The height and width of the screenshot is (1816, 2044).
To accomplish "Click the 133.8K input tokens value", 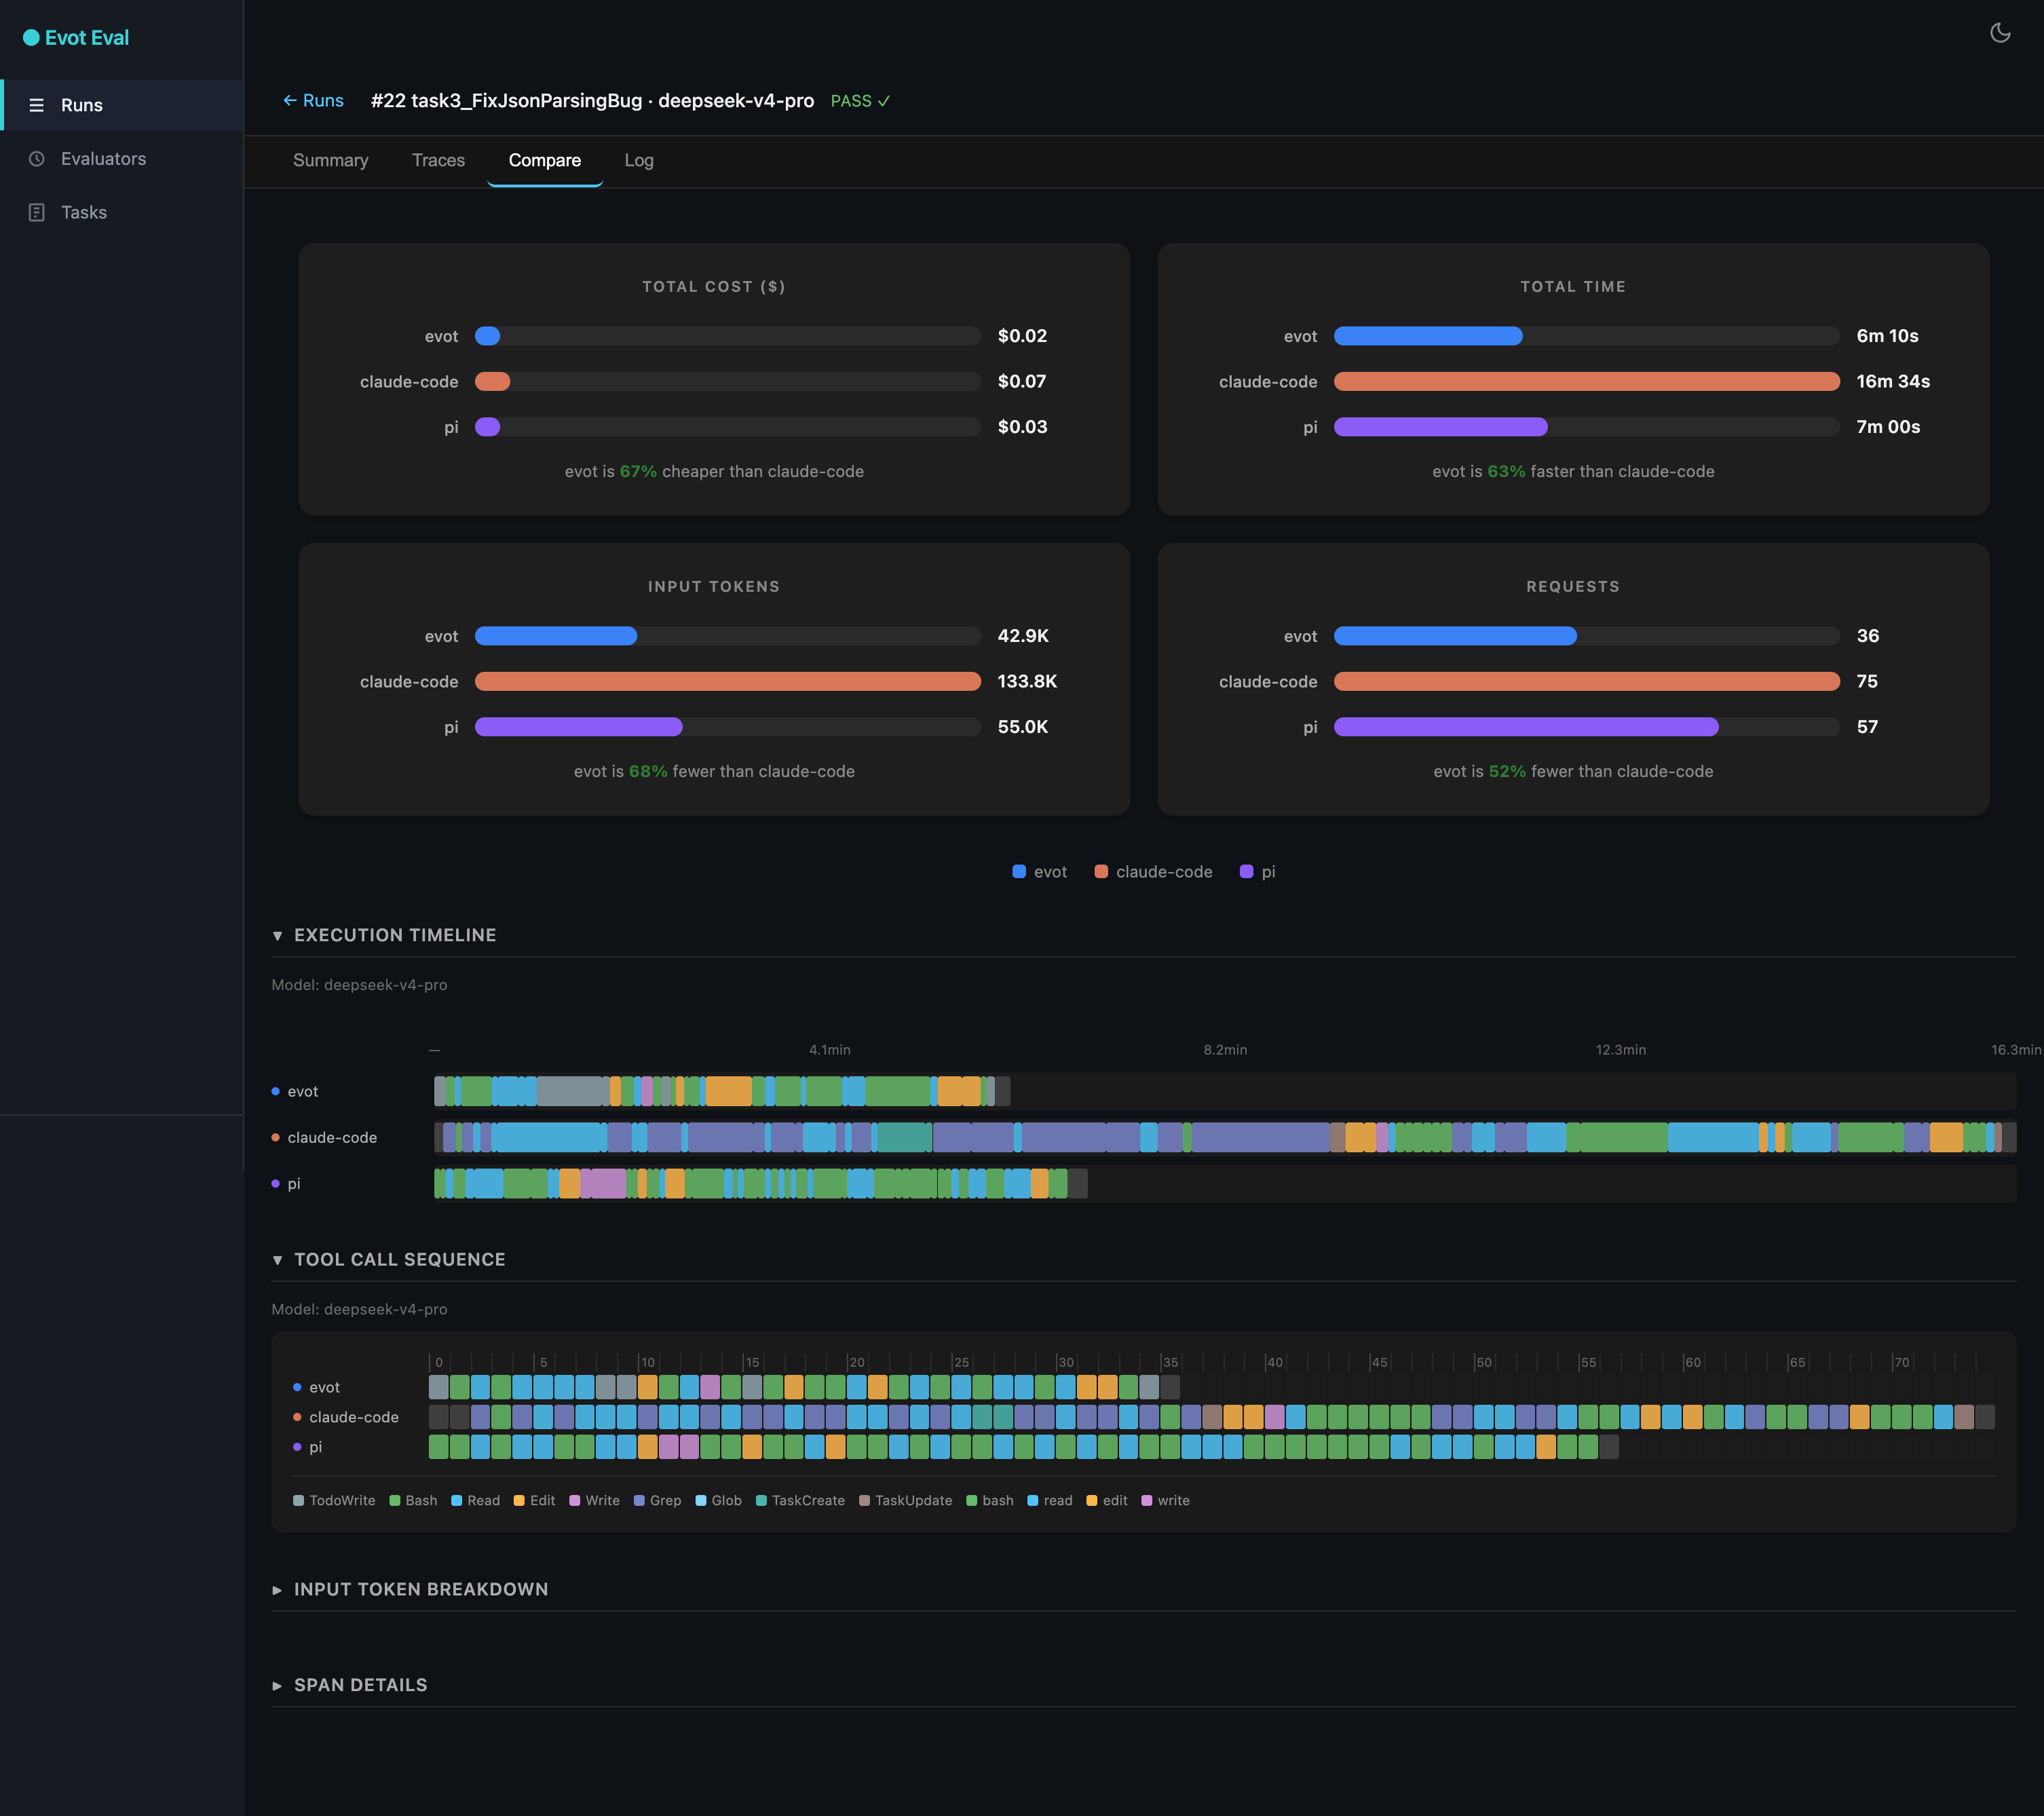I will point(1027,681).
